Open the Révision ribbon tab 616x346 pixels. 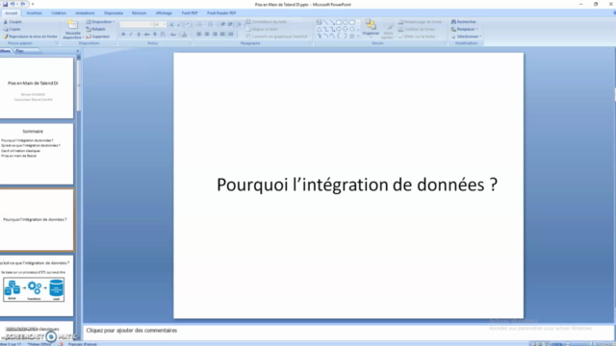click(x=139, y=12)
